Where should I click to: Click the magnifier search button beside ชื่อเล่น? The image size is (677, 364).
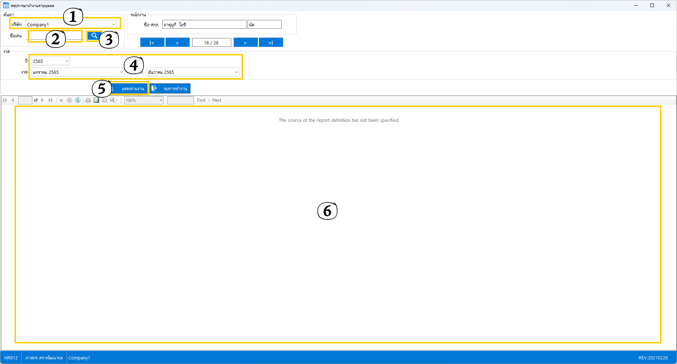click(x=94, y=36)
